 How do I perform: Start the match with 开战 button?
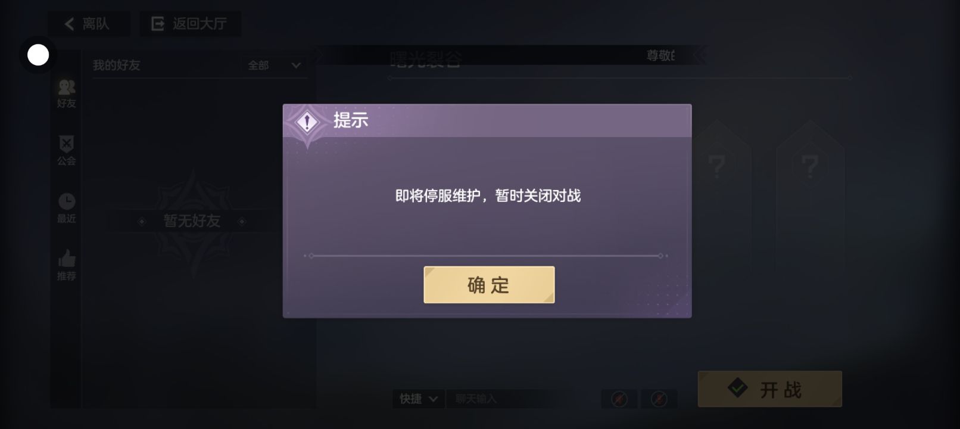click(x=770, y=389)
